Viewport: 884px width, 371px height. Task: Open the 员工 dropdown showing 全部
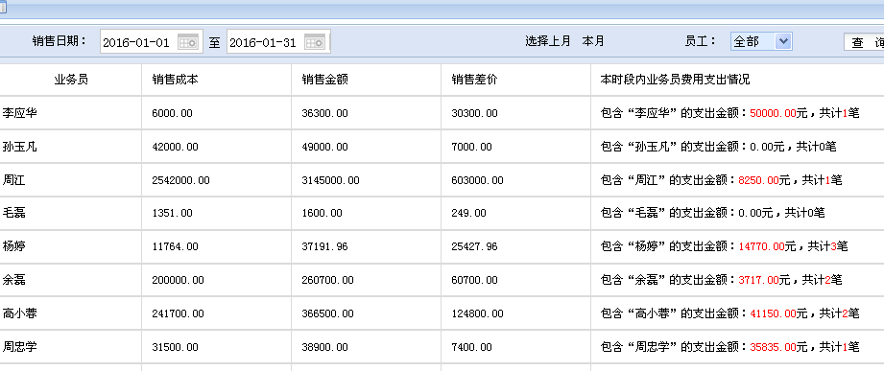point(761,41)
